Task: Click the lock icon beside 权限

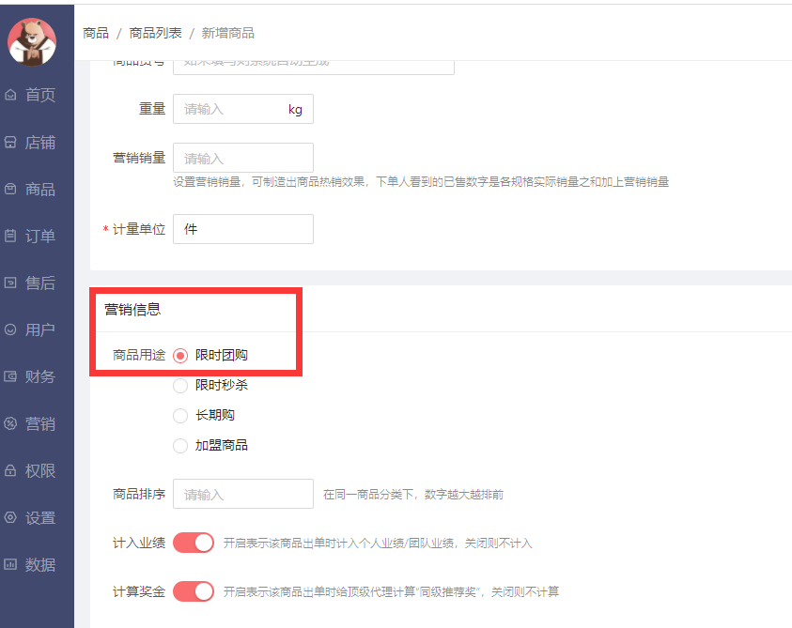Action: coord(11,470)
